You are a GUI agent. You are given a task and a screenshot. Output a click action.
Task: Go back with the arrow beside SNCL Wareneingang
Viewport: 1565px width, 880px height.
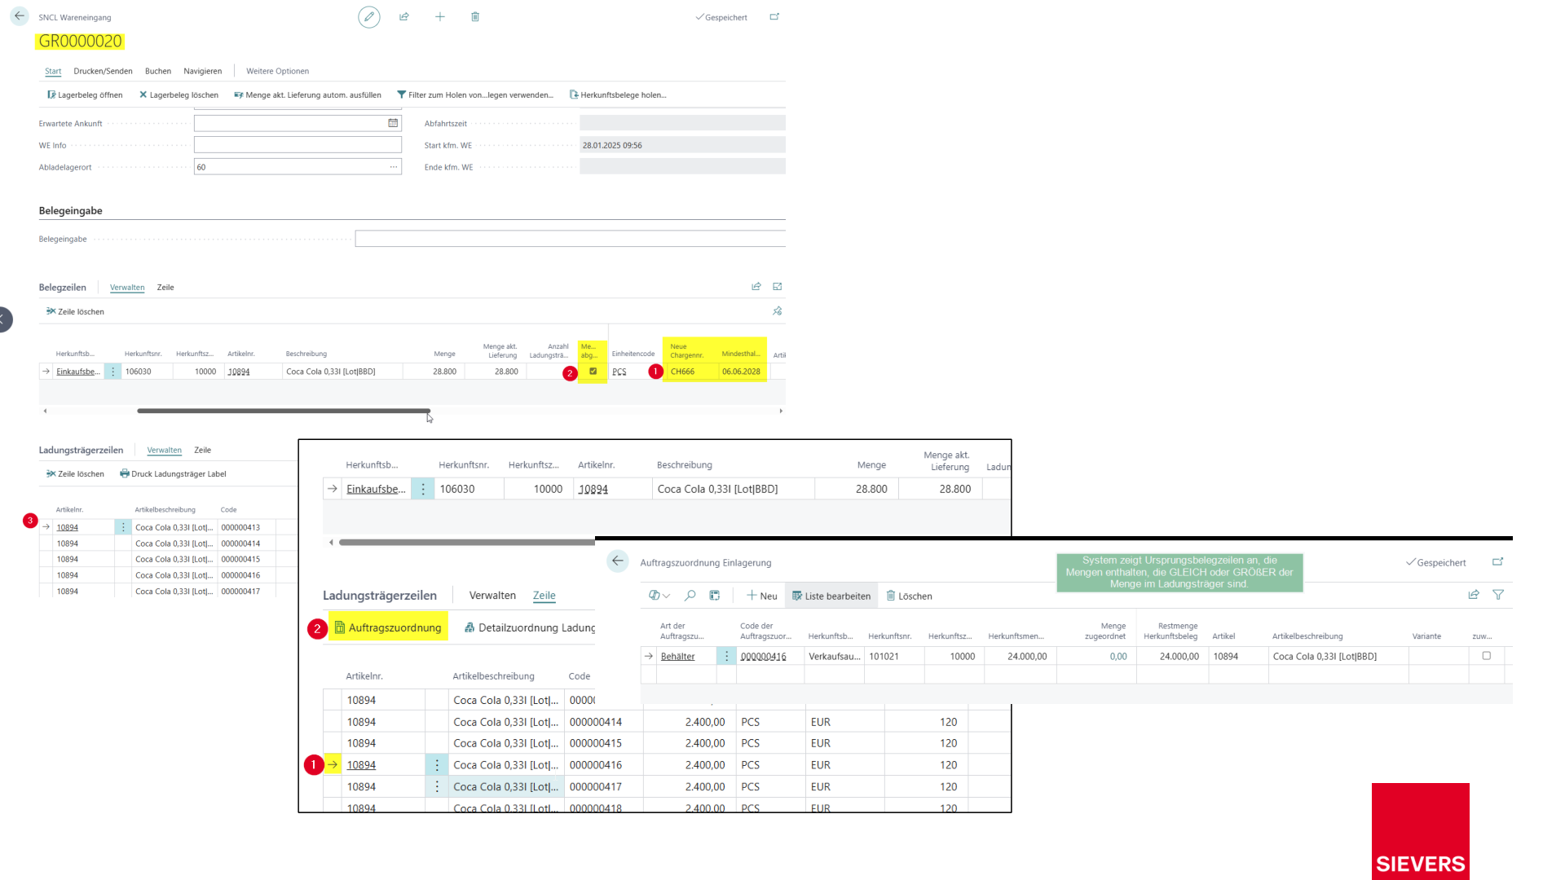(20, 16)
